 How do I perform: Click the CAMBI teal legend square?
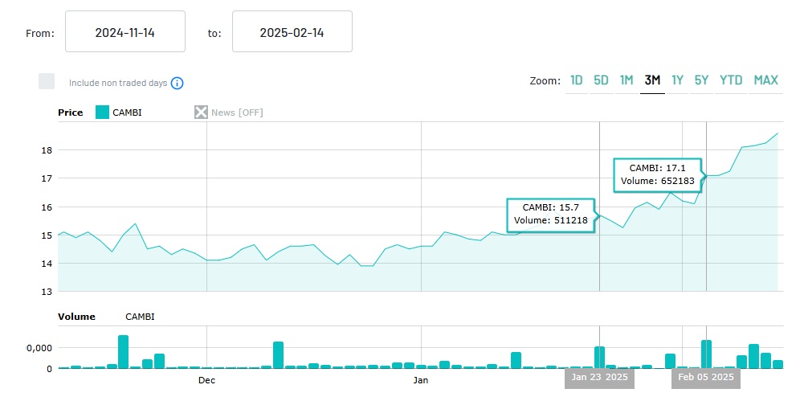click(x=102, y=112)
